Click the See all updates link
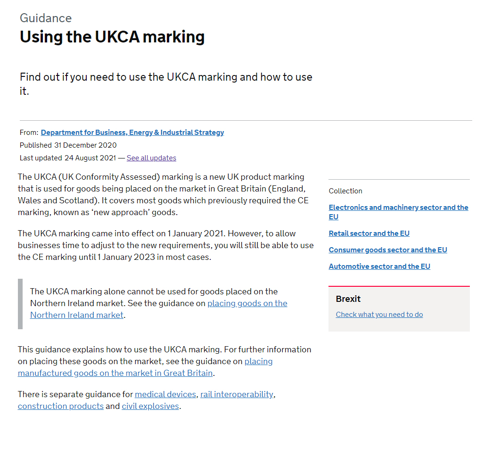 pyautogui.click(x=151, y=158)
